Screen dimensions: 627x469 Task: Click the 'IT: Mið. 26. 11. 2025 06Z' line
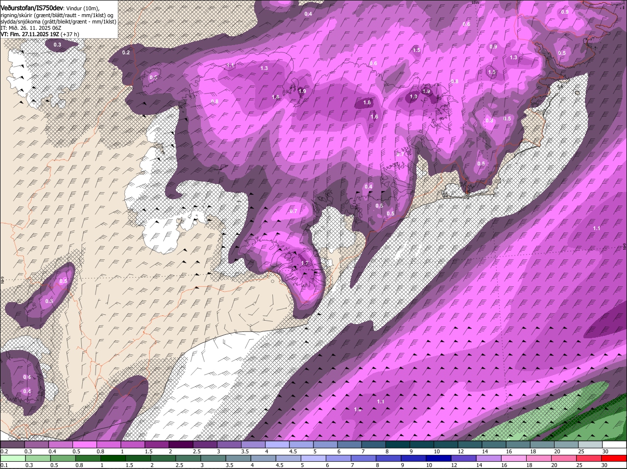(x=31, y=28)
